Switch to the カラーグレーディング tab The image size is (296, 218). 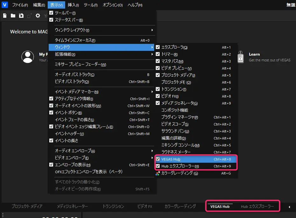[x=180, y=206]
